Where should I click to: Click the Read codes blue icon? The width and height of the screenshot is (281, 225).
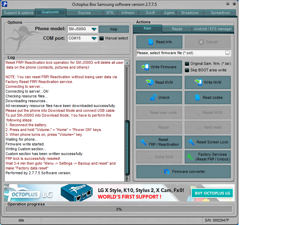coord(197,97)
